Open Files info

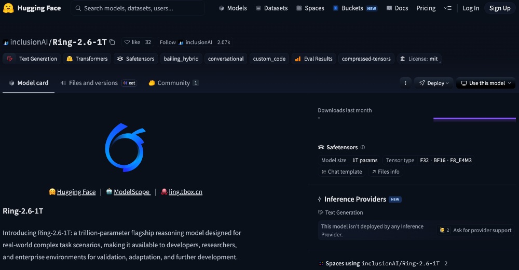point(385,172)
